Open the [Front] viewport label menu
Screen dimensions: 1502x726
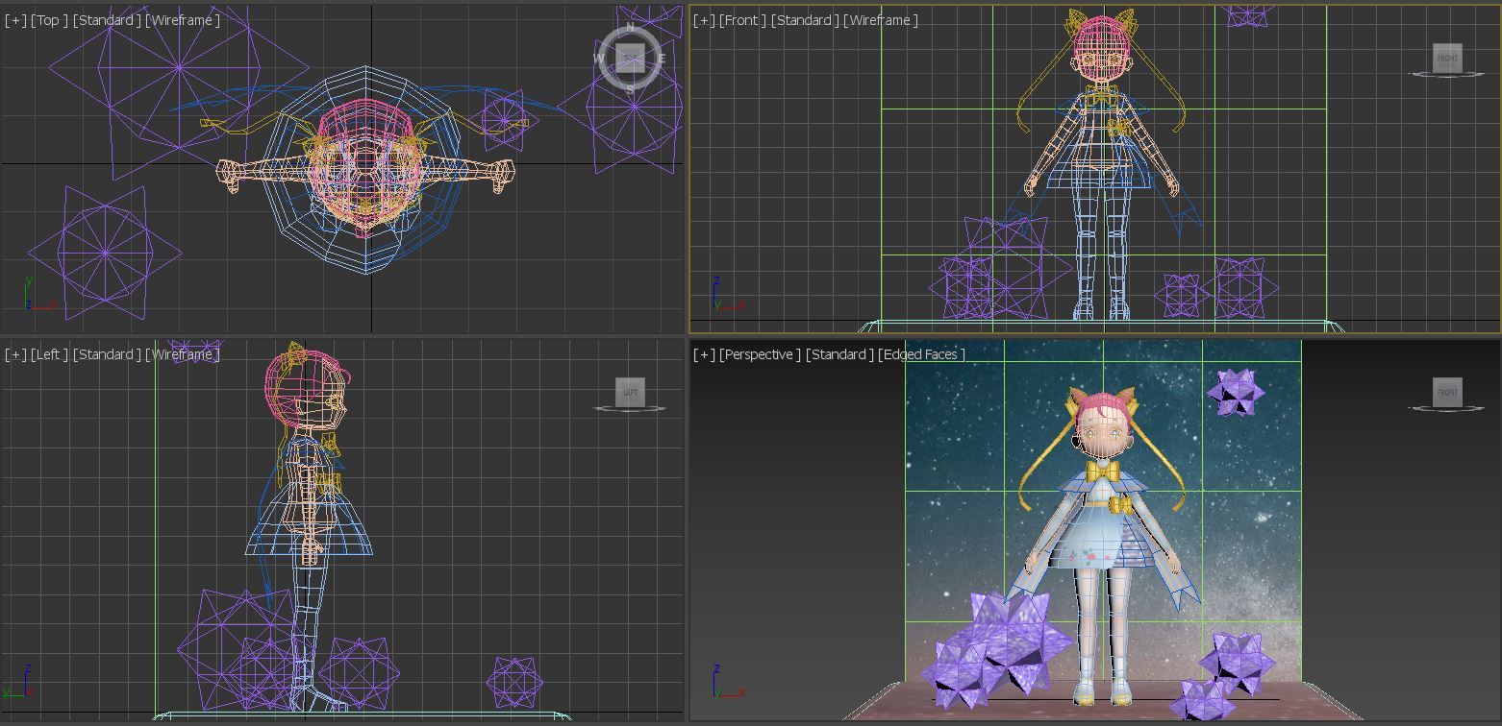click(742, 20)
